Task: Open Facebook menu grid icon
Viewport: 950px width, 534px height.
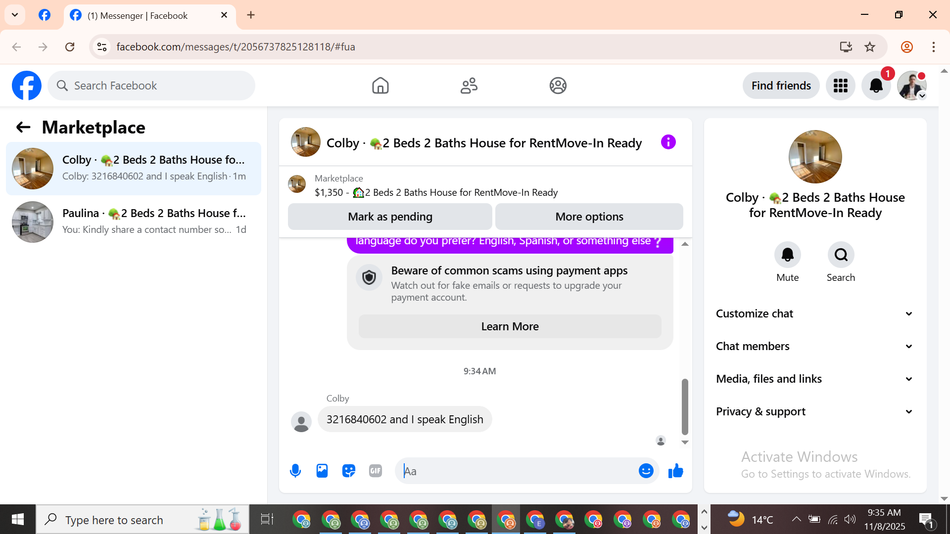Action: pos(840,86)
